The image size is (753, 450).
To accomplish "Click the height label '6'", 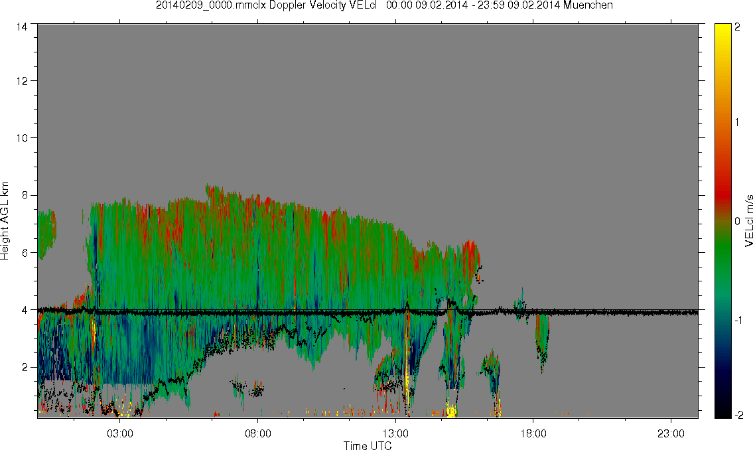I will 25,253.
